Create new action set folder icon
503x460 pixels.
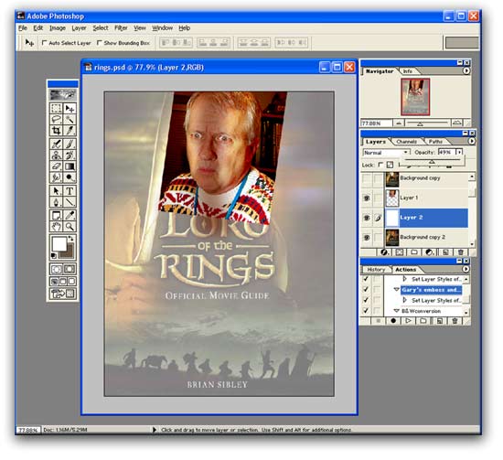pos(423,321)
